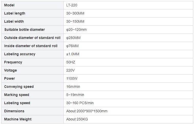Screen dimensions: 194x124
Task: Select the 1100W power value
Action: click(72, 78)
